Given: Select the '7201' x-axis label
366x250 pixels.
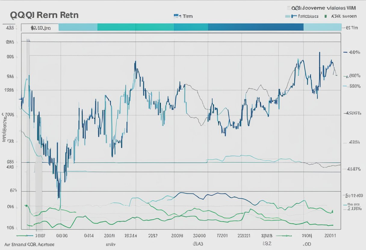Looking at the screenshot, I should (x=223, y=236).
